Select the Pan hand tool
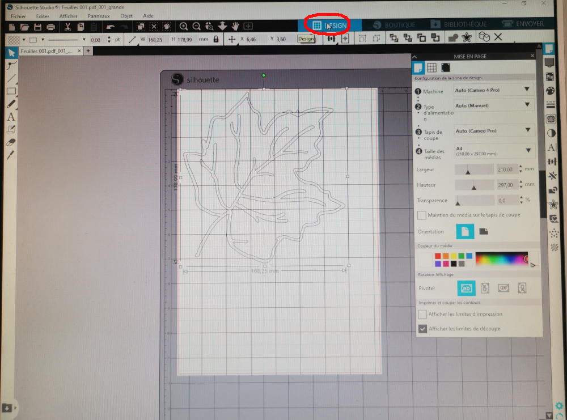567x420 pixels. 235,26
